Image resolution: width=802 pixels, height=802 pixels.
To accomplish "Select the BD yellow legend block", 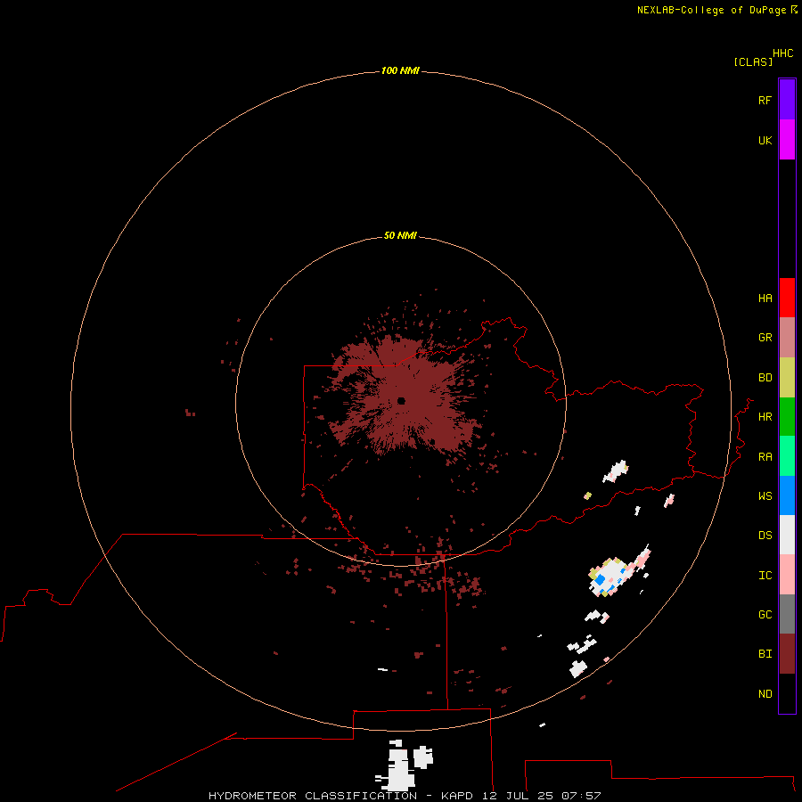I will coord(787,378).
